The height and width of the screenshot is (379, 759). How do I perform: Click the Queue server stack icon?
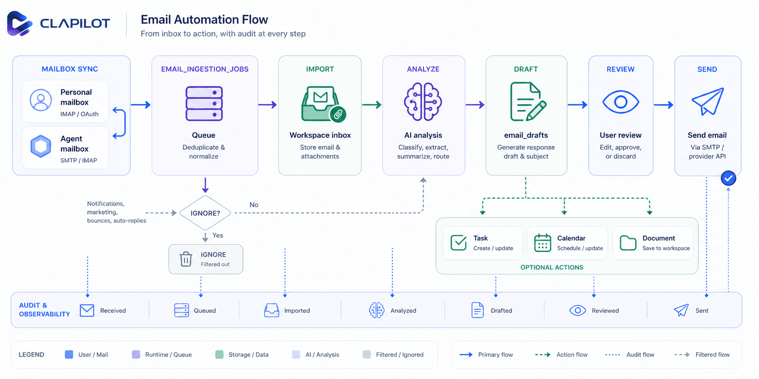coord(204,103)
